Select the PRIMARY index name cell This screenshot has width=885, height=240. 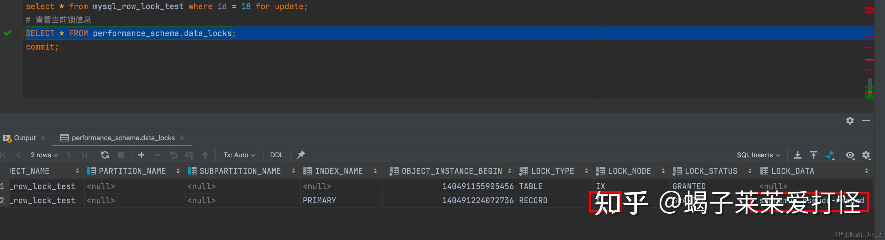click(319, 200)
